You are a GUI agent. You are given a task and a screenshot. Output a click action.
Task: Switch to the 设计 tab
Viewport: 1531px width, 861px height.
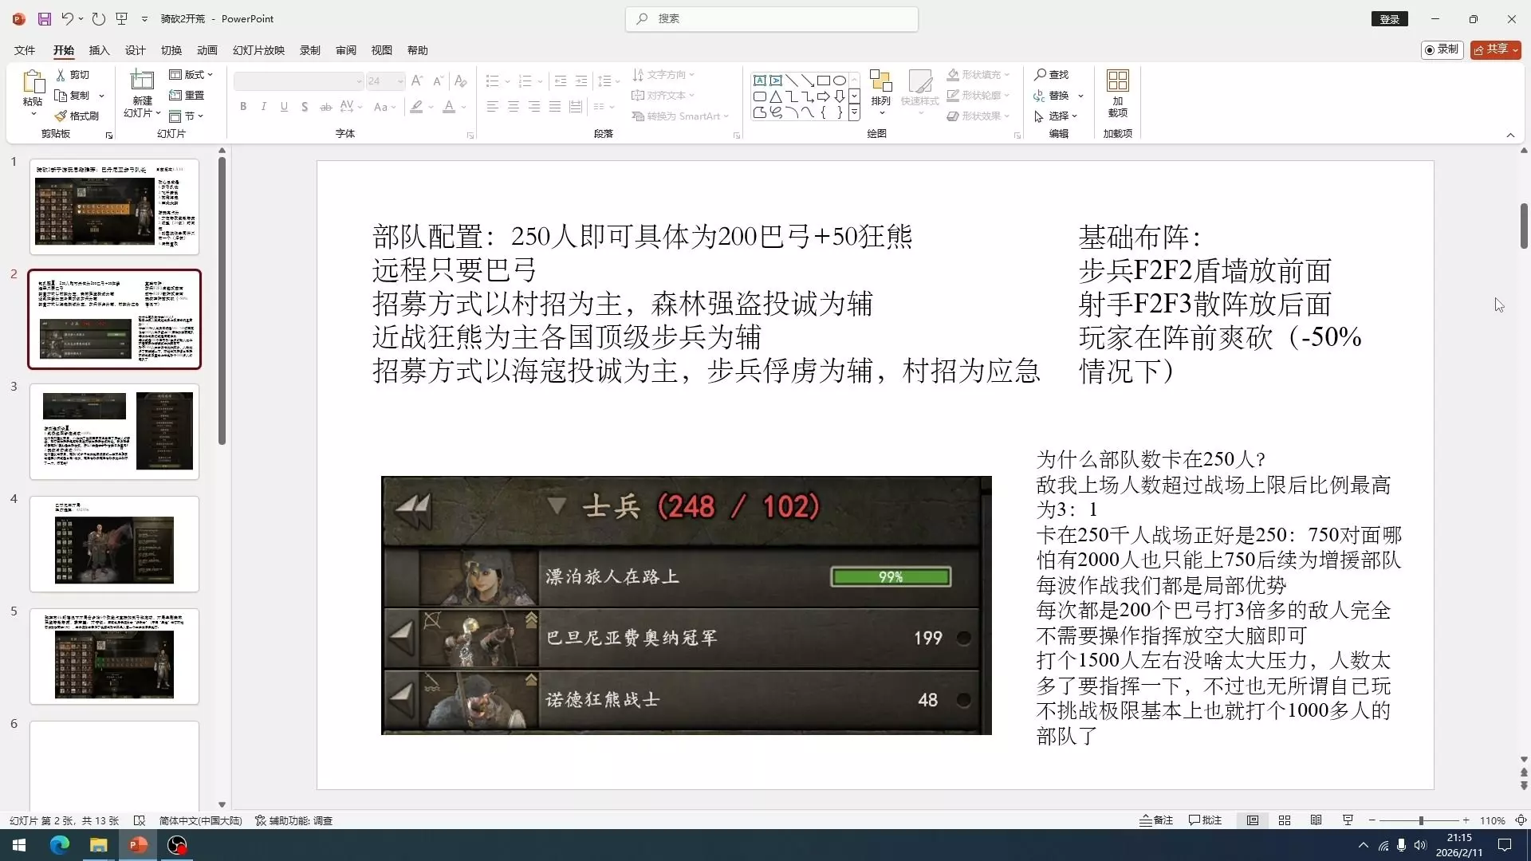click(136, 50)
